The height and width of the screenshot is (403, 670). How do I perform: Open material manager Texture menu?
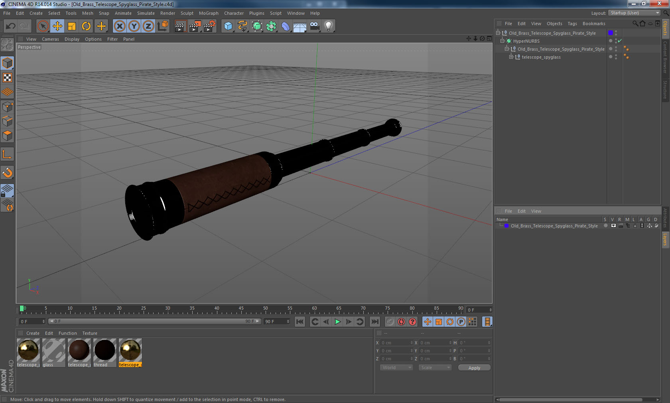point(90,333)
